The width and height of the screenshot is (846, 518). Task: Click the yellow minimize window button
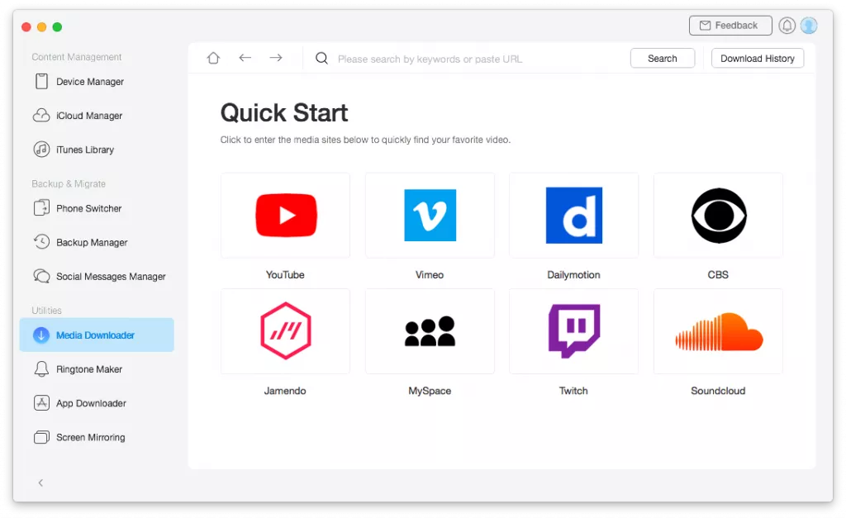coord(41,27)
